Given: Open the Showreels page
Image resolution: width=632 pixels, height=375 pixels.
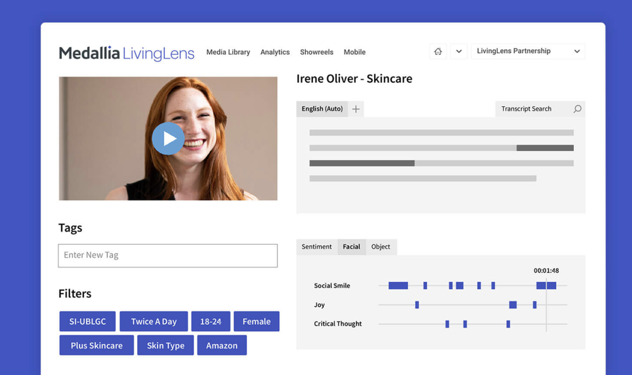Looking at the screenshot, I should (317, 52).
